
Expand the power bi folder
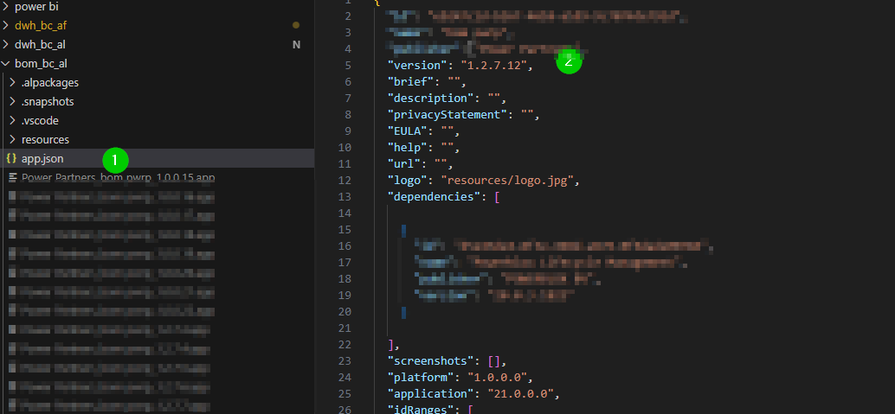pos(36,7)
